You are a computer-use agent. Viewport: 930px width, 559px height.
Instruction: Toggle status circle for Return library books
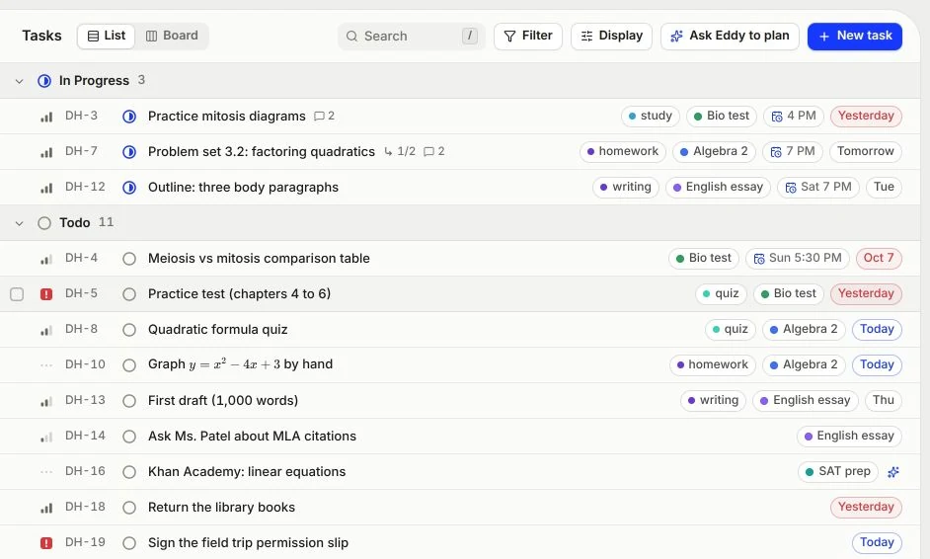[129, 508]
